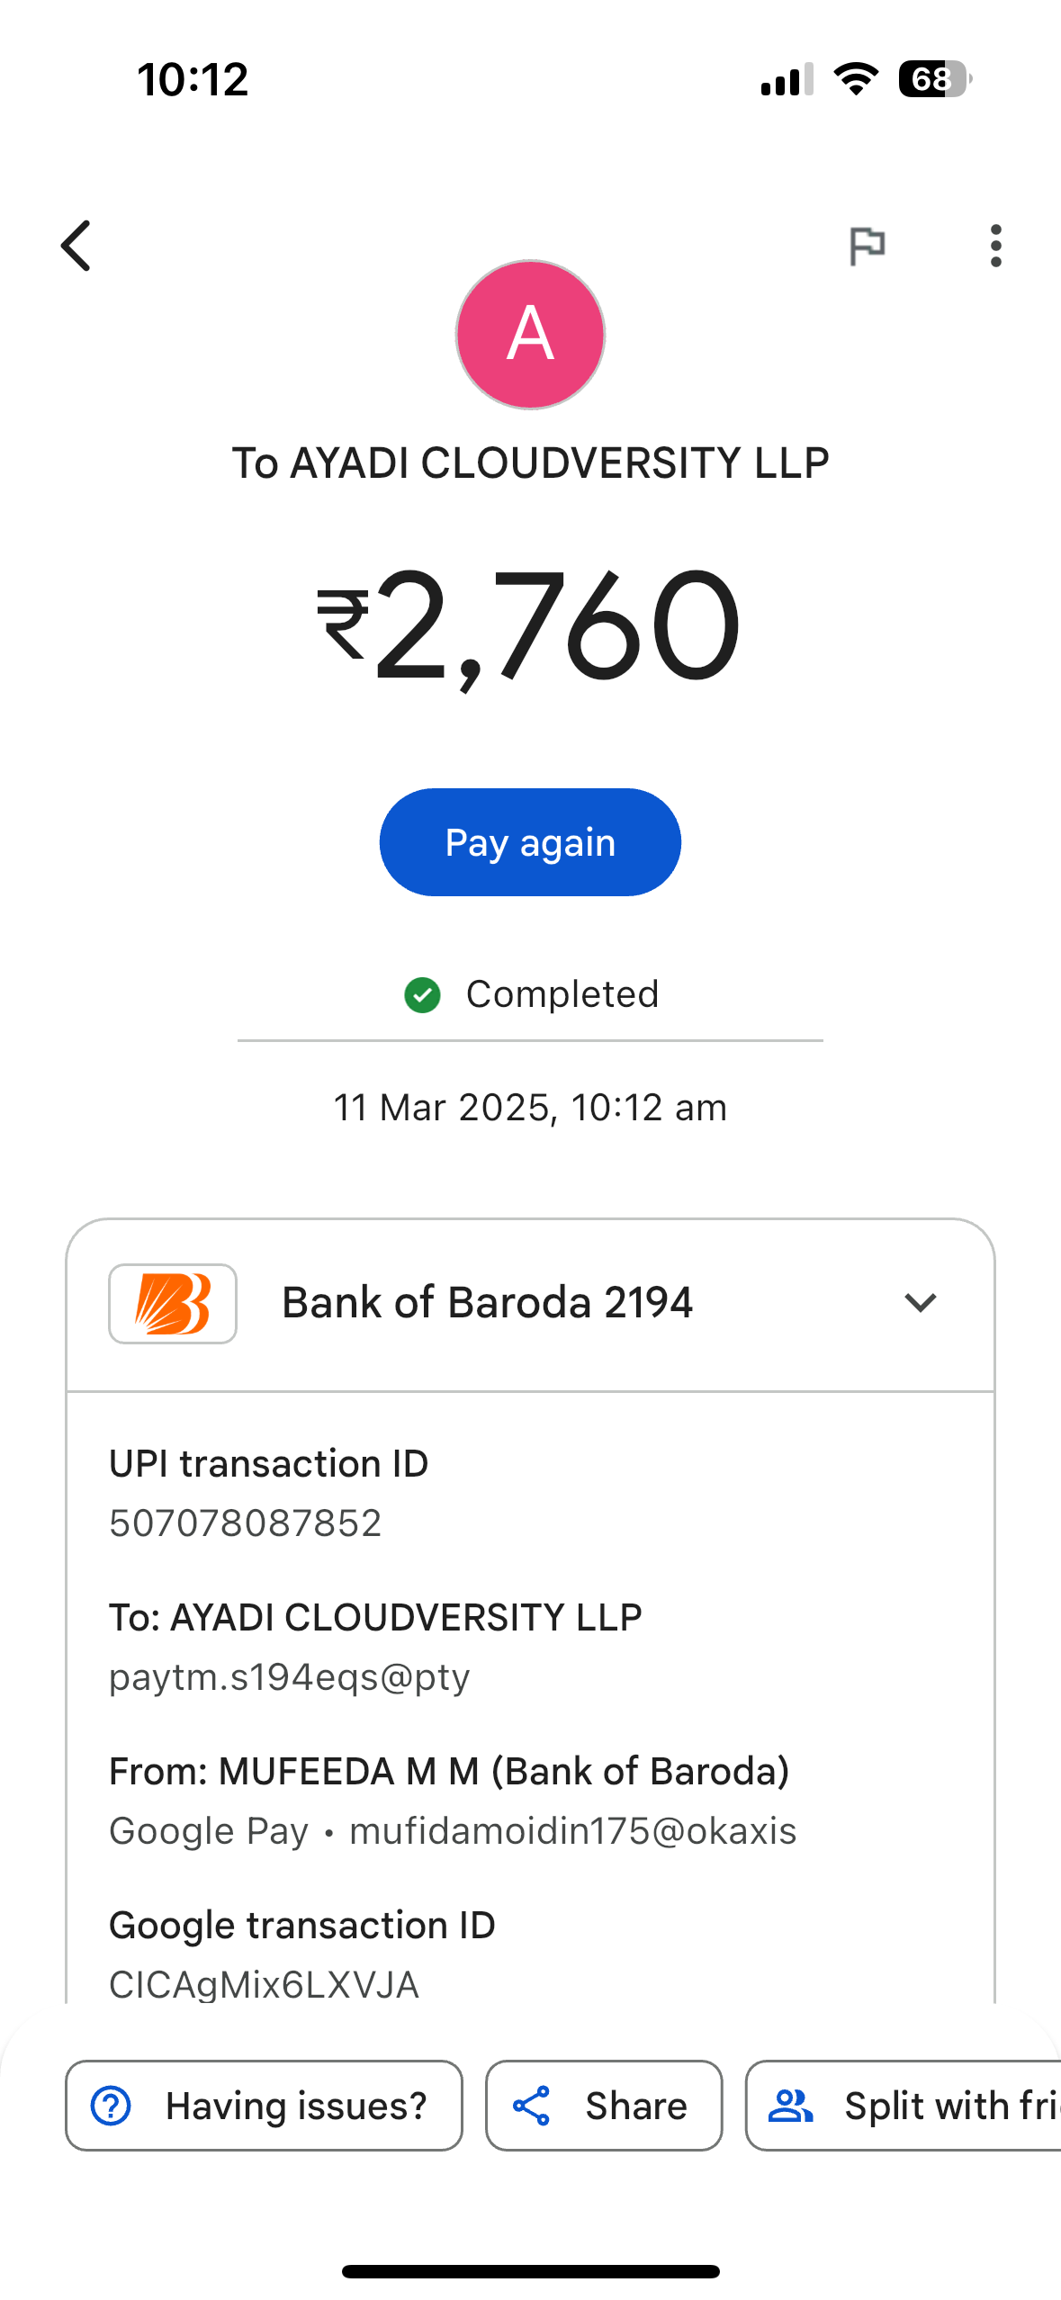
Task: Tap the Google transaction ID value
Action: coord(264,1984)
